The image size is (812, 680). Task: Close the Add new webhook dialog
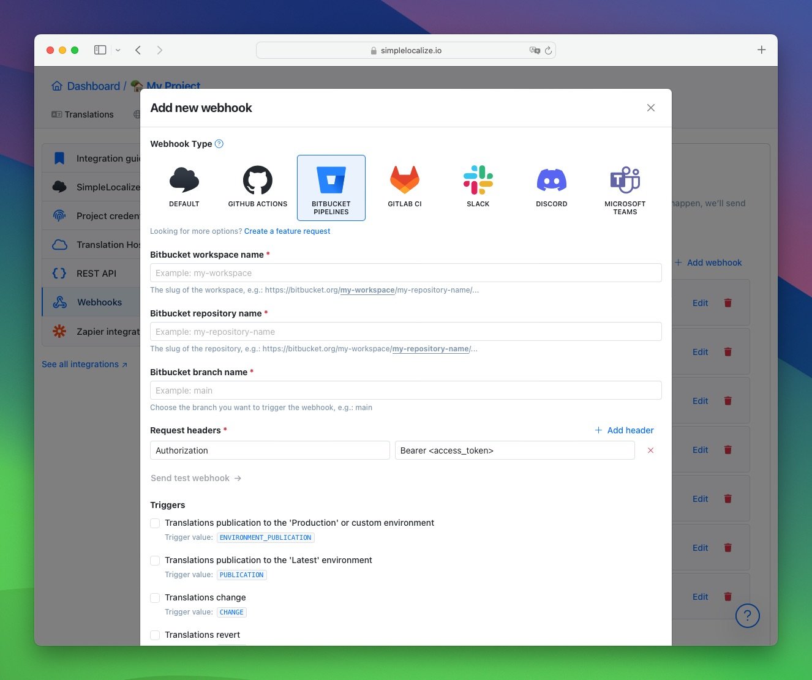[651, 108]
